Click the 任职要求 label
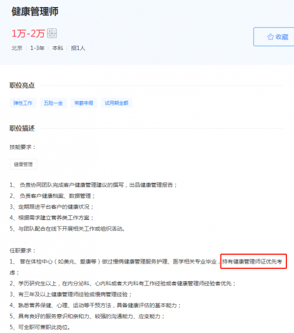The image size is (294, 333). [22, 251]
